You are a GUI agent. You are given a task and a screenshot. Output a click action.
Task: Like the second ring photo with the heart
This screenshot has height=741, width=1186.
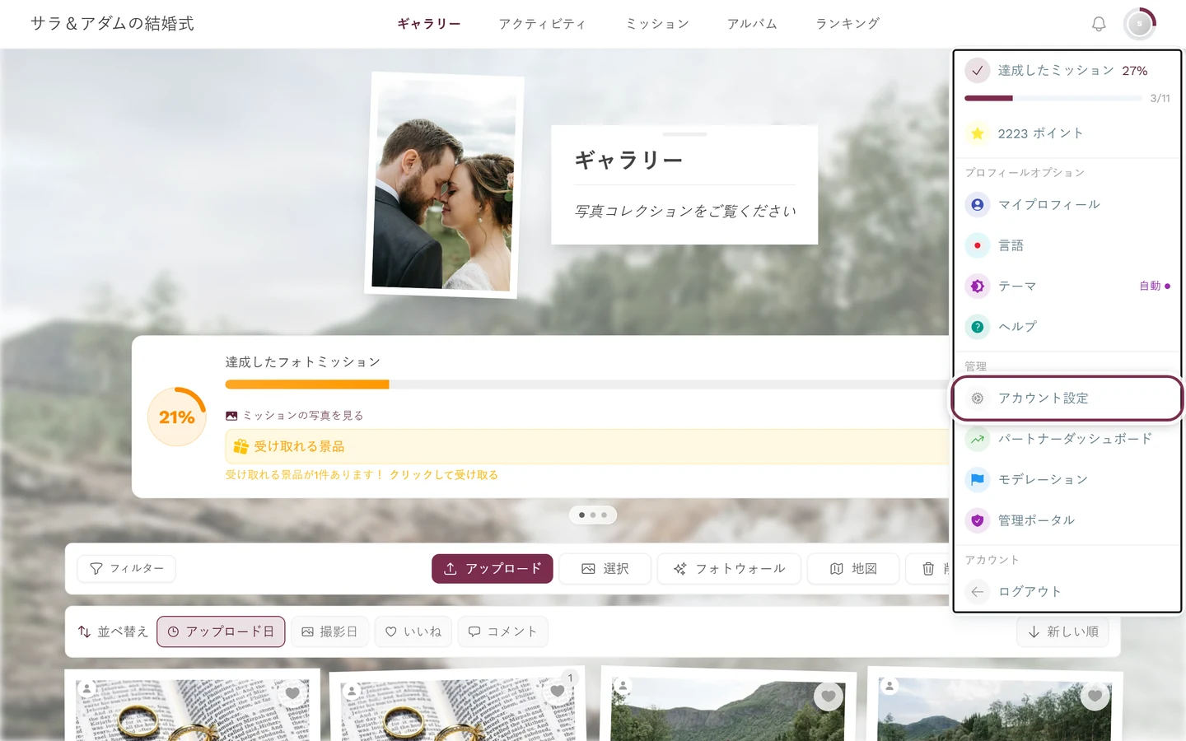tap(558, 692)
